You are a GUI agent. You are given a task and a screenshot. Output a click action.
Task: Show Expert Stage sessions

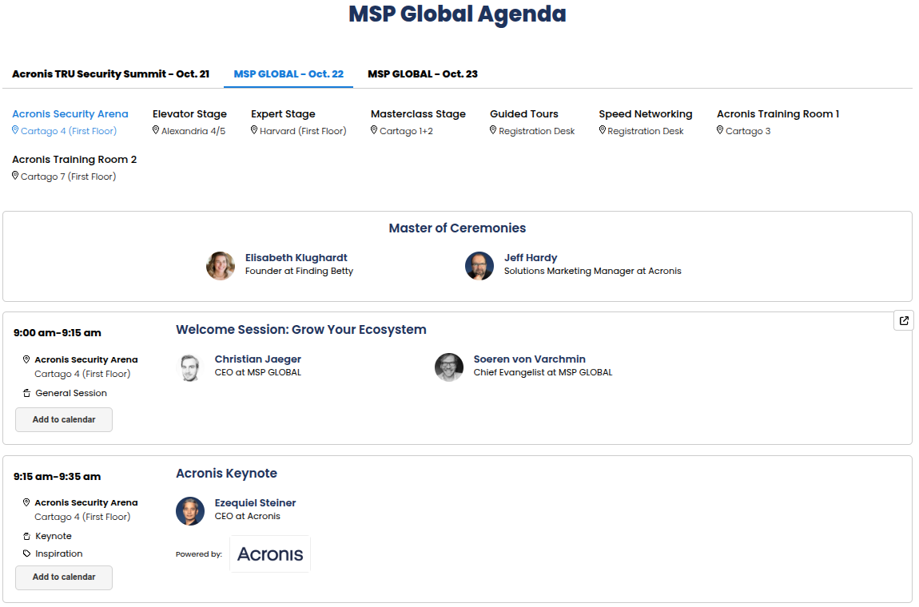(283, 114)
